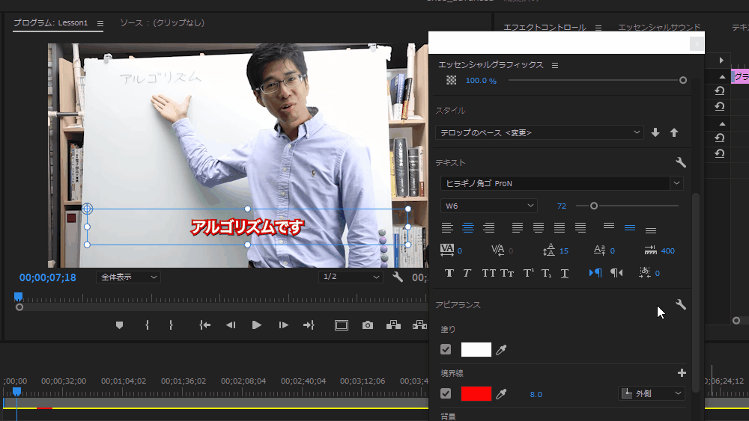The height and width of the screenshot is (421, 749).
Task: Toggle subscript text style
Action: 547,273
